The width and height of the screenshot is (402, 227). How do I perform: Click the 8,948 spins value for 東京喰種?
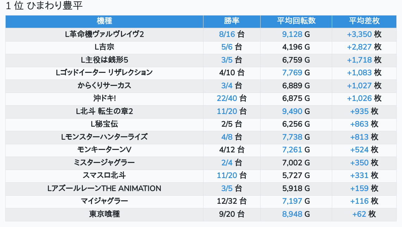click(292, 214)
